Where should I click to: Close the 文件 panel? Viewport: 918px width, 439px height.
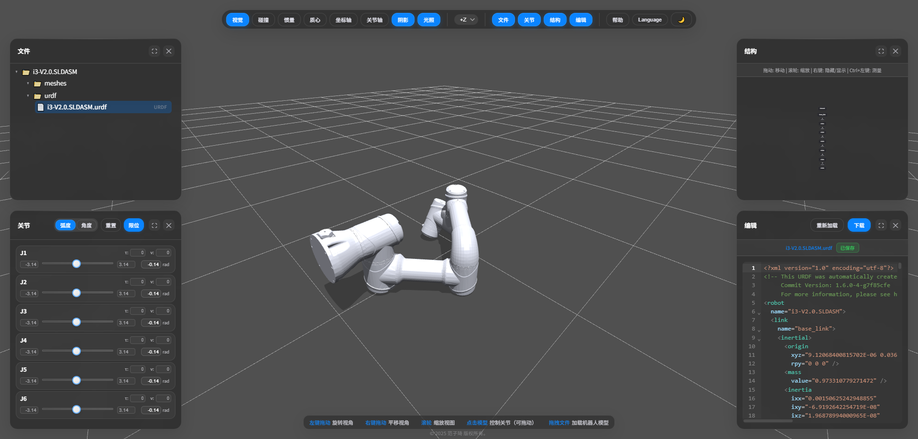[169, 51]
